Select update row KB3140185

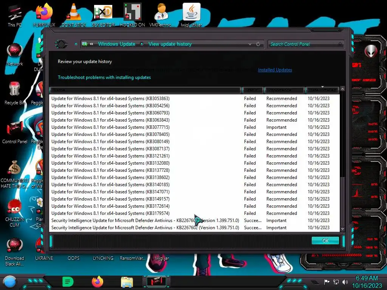point(194,184)
